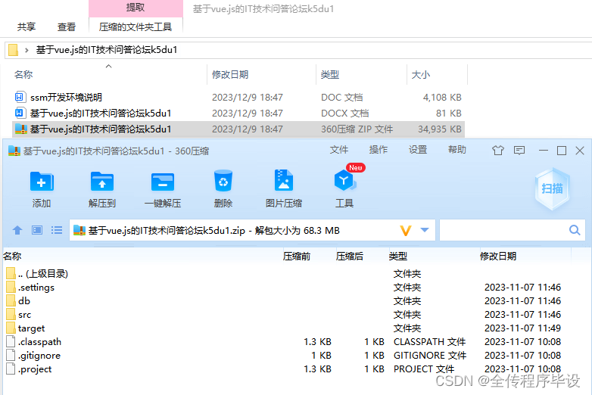
Task: Select the .project file icon
Action: [x=11, y=369]
